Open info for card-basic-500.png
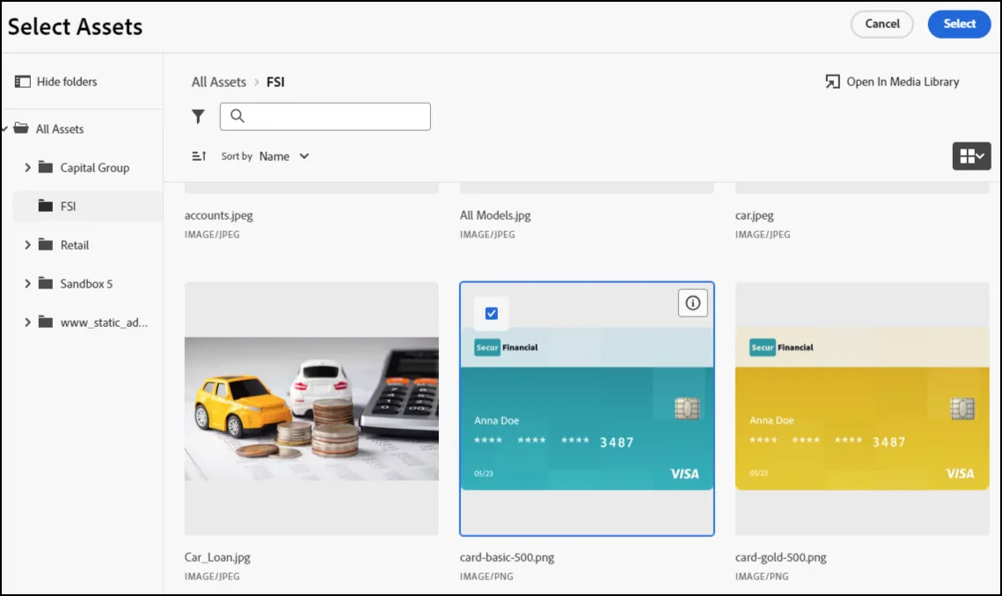 [692, 302]
